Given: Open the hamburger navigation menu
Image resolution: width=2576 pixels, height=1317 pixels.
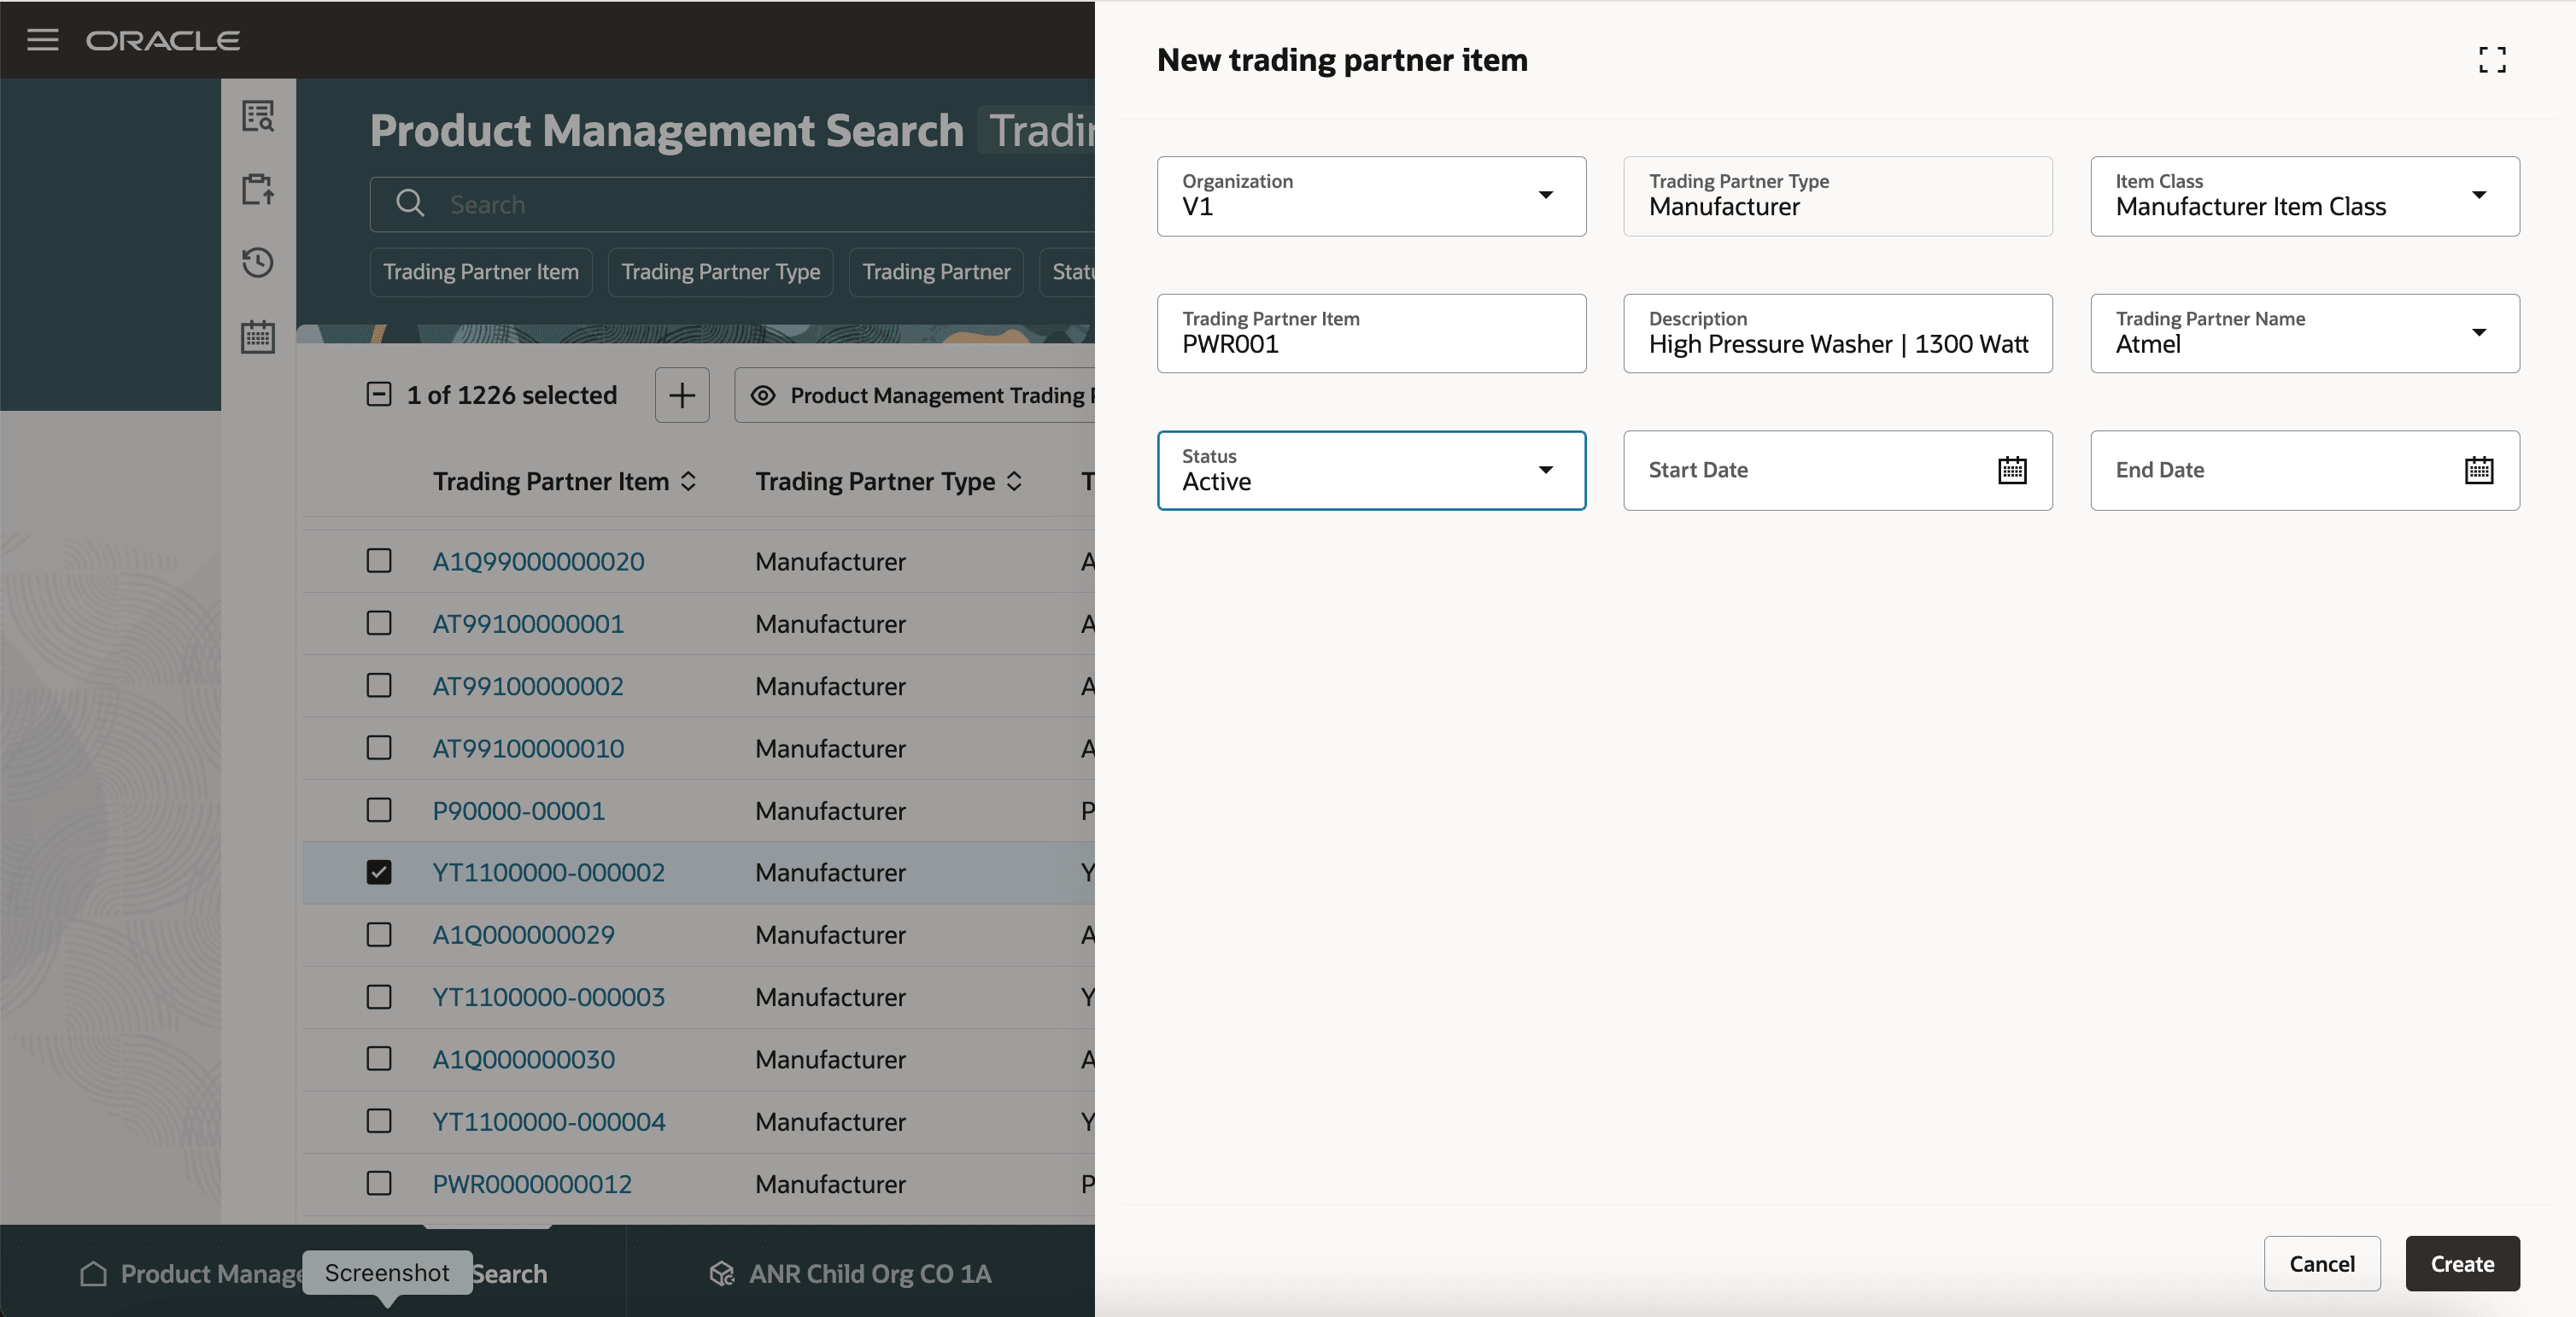Looking at the screenshot, I should click(42, 40).
